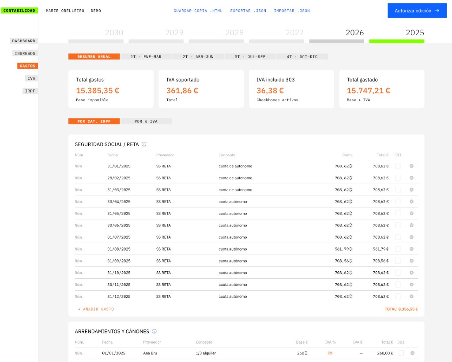Viewport: 452px width, 362px height.
Task: Open the IRPF section
Action: pyautogui.click(x=30, y=91)
